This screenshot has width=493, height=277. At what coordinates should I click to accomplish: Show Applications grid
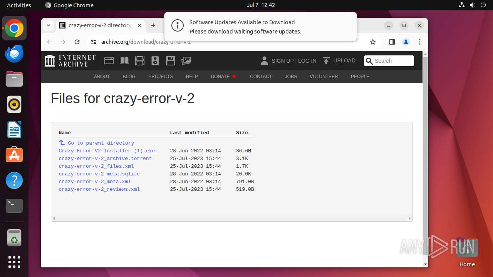[14, 262]
